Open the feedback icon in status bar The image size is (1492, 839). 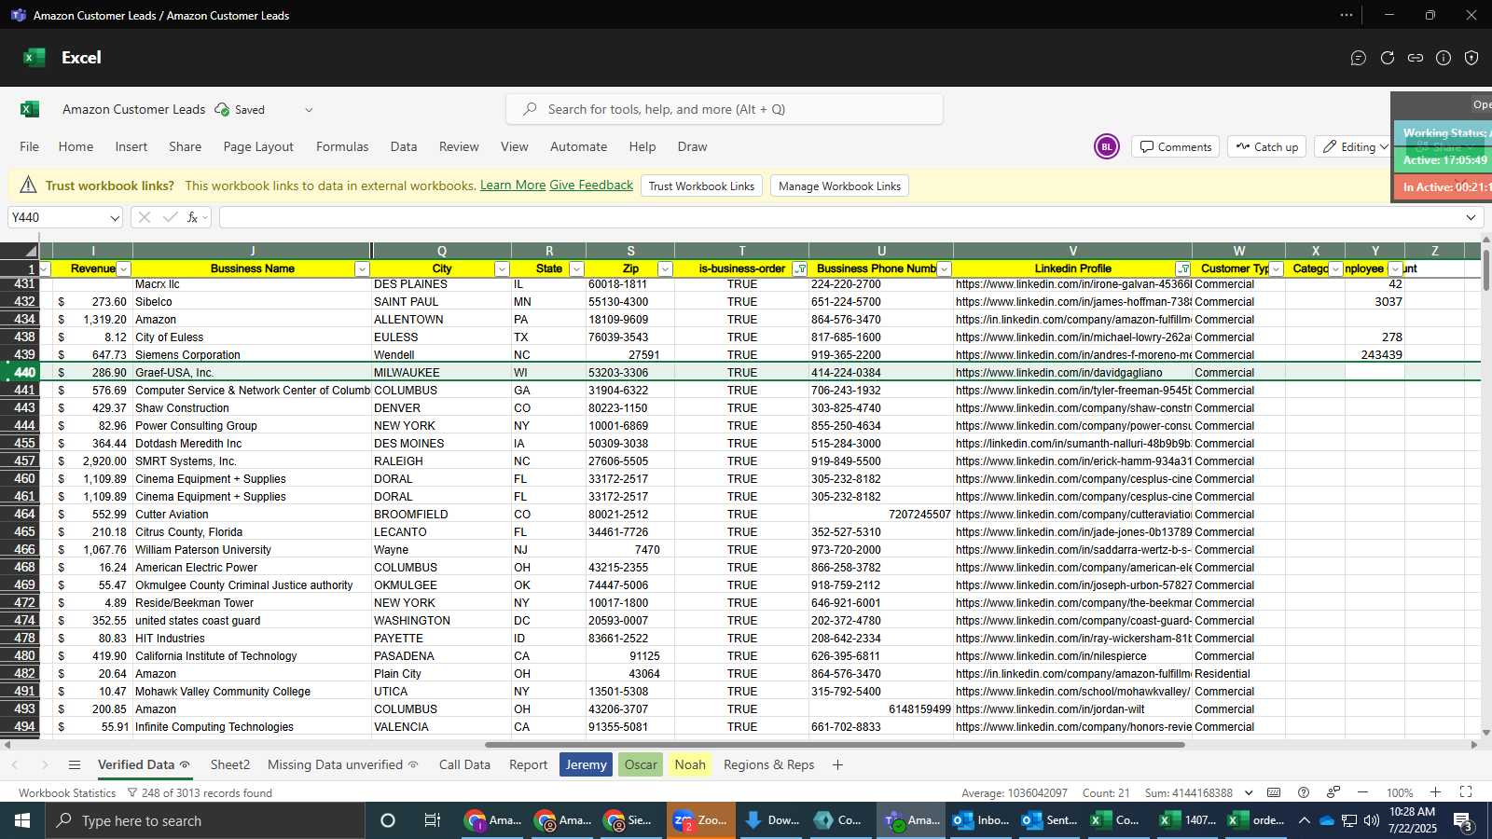click(1333, 792)
